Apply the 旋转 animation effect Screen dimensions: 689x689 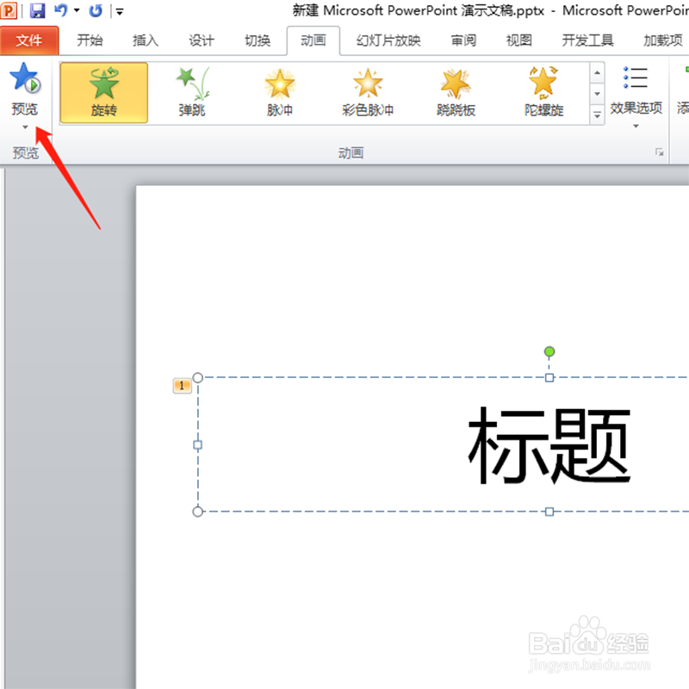(x=103, y=93)
